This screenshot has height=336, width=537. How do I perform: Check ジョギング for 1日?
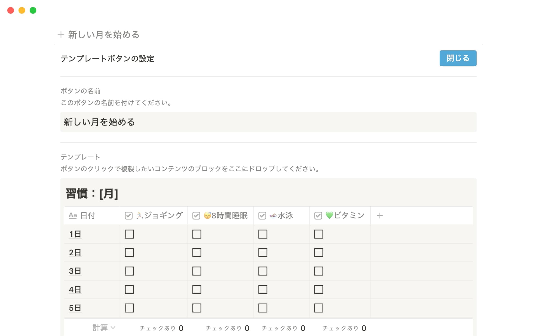[129, 234]
